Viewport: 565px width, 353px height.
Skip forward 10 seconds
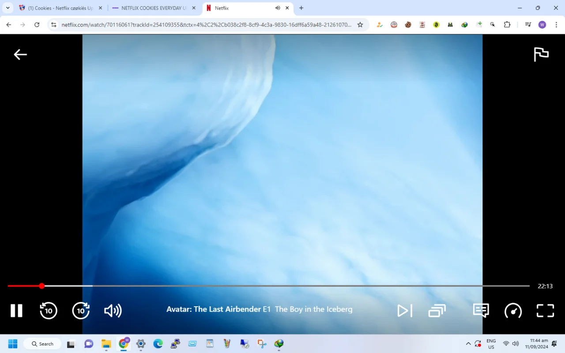(81, 311)
